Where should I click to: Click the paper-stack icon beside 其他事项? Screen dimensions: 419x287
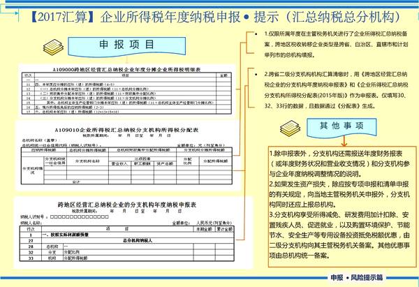tap(291, 128)
